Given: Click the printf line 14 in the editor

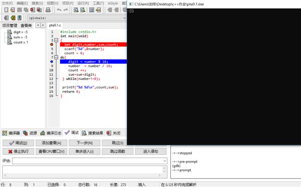Looking at the screenshot, I should click(x=90, y=87).
